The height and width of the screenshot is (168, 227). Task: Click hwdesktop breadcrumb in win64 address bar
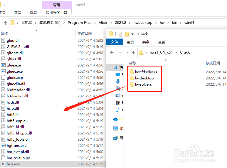[143, 23]
